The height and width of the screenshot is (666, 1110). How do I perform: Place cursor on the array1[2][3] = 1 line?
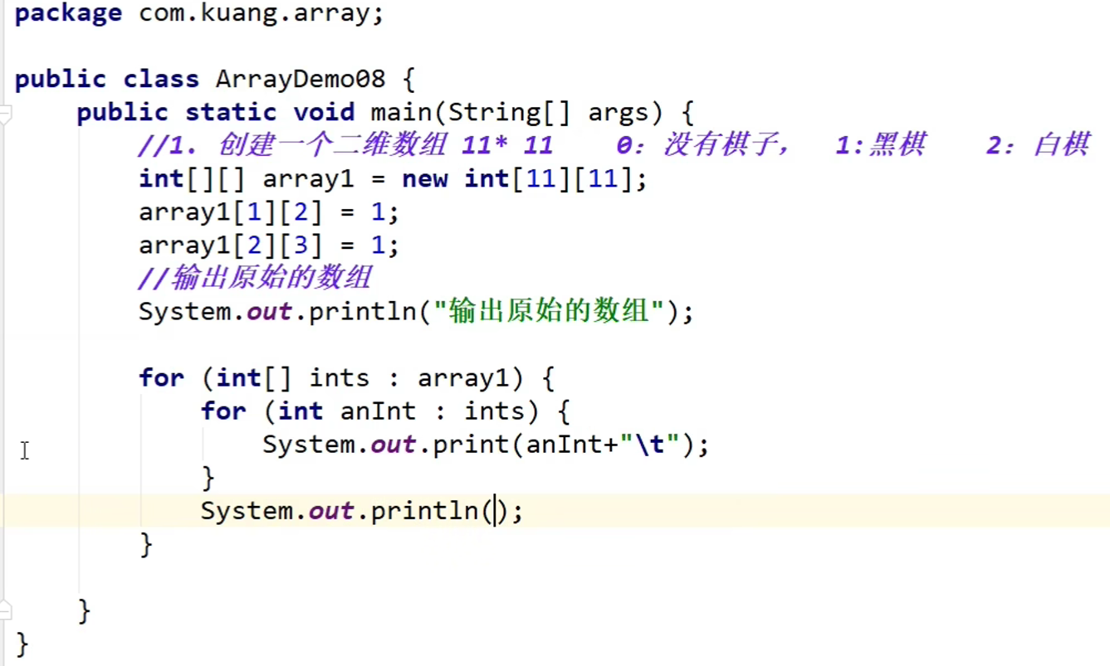(x=269, y=245)
